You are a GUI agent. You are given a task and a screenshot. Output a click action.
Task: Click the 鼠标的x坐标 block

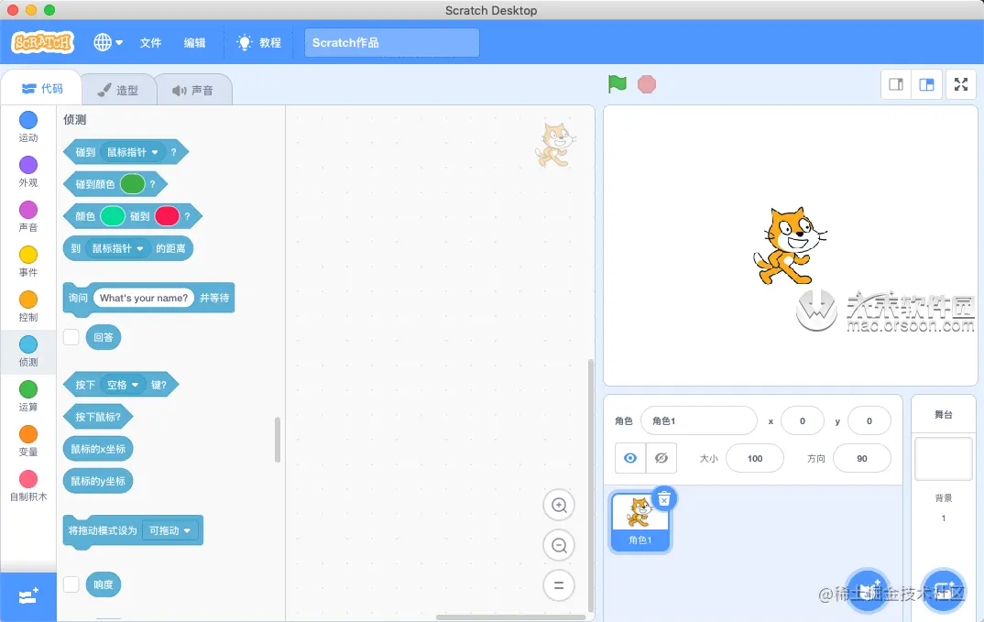[98, 449]
